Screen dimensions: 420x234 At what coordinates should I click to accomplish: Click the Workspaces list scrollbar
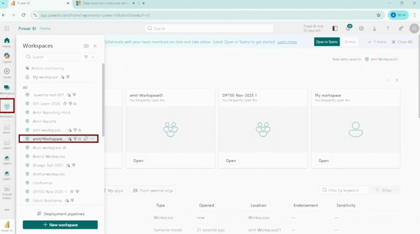103,99
